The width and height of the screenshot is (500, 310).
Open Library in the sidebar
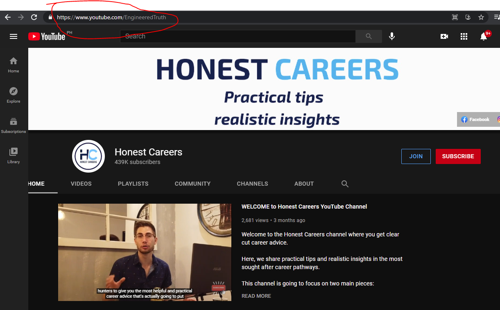(x=14, y=155)
